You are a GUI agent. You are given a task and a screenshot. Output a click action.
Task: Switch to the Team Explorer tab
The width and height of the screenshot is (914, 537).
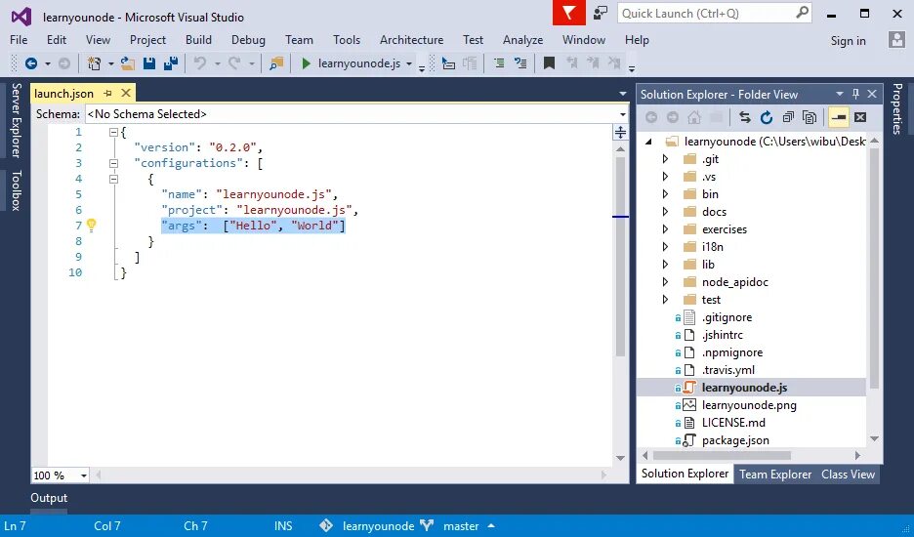(x=775, y=475)
